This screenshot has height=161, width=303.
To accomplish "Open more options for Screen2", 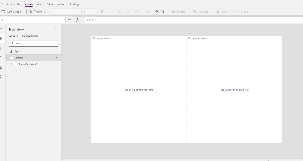I will pos(55,57).
